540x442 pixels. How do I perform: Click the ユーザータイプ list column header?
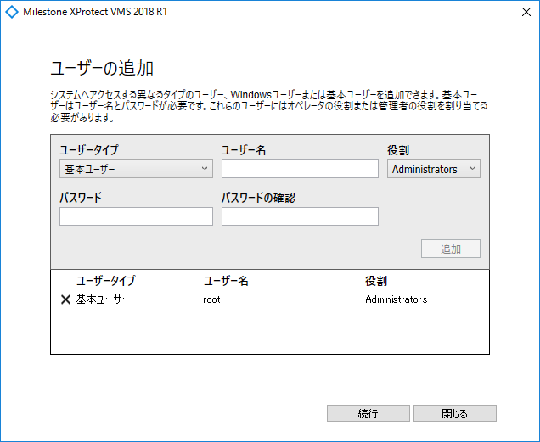pyautogui.click(x=106, y=281)
